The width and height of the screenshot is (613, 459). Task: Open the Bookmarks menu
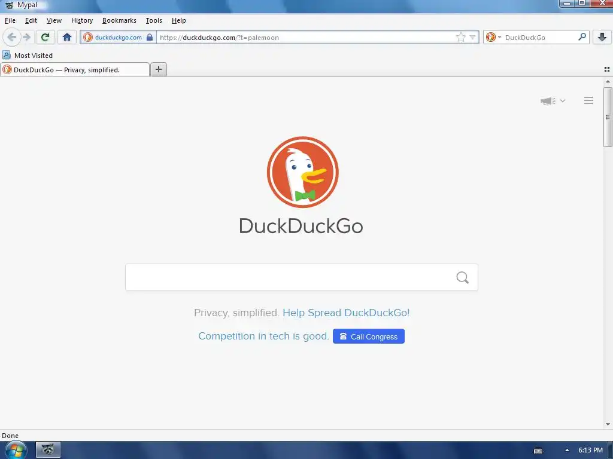119,20
